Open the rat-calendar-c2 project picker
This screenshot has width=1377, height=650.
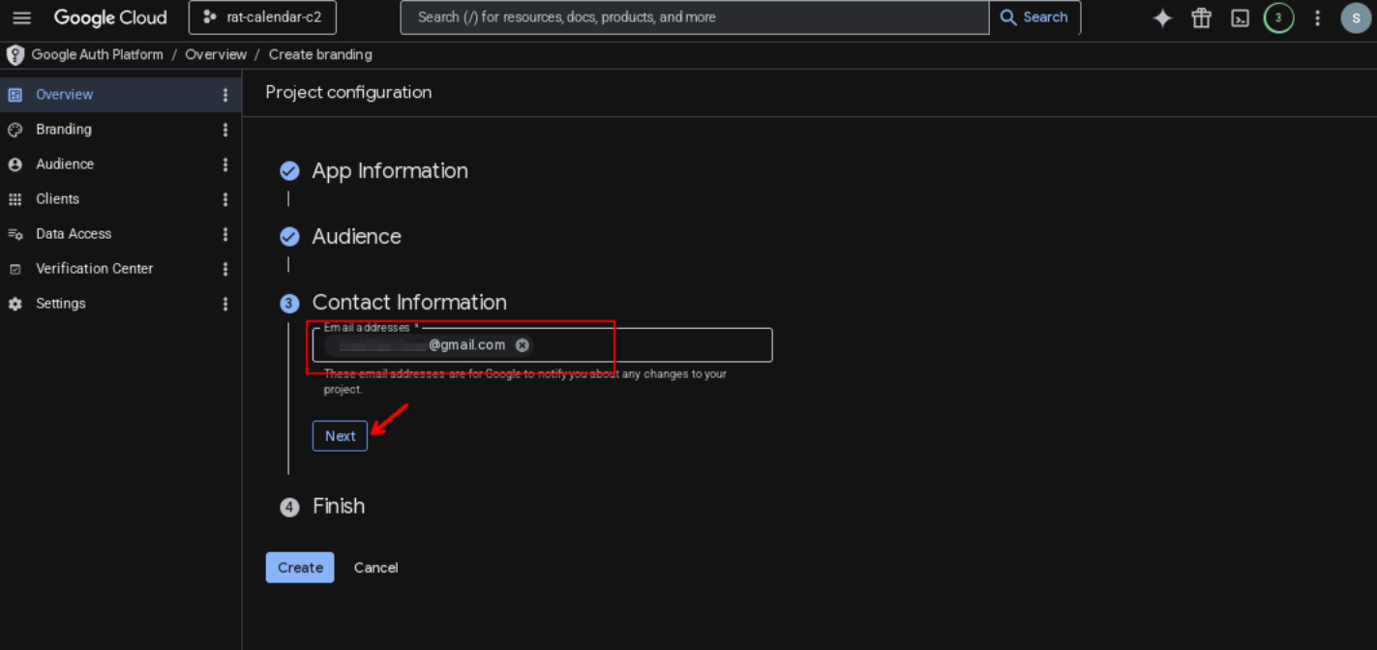click(x=262, y=17)
